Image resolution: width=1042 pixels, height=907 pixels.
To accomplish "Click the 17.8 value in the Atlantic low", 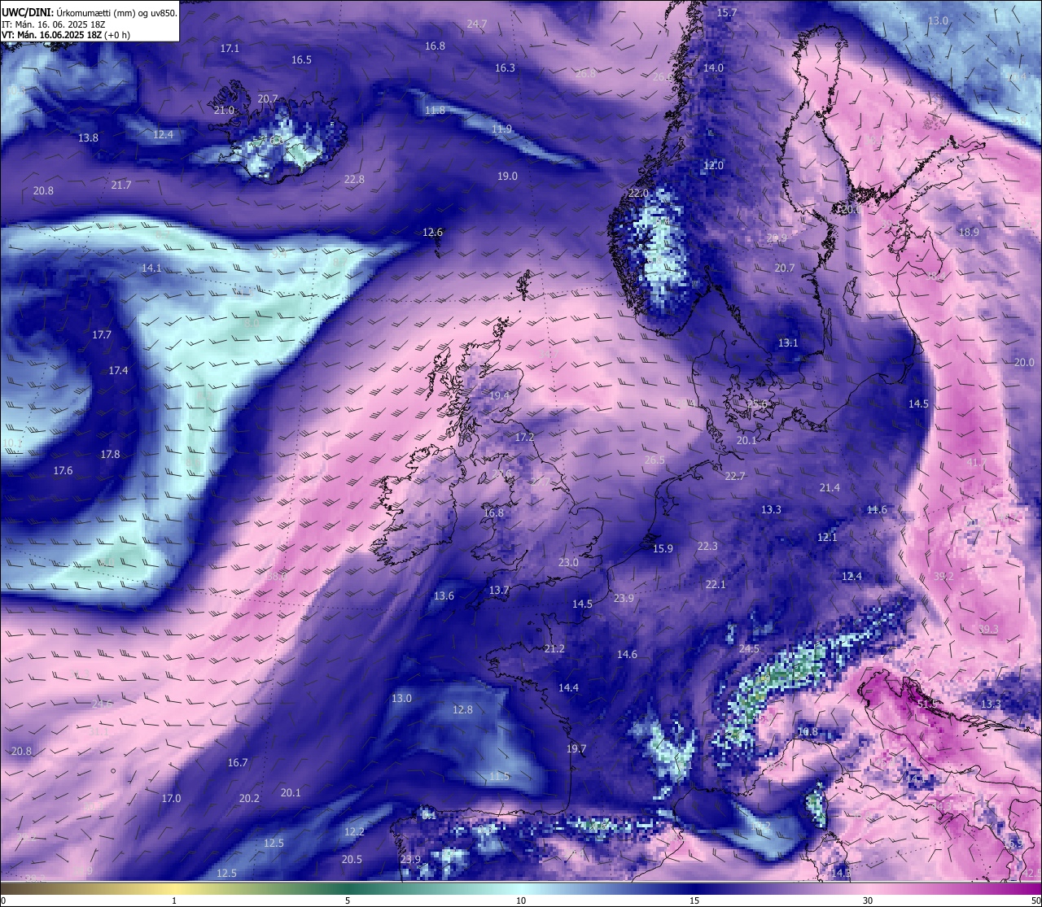I will [110, 454].
